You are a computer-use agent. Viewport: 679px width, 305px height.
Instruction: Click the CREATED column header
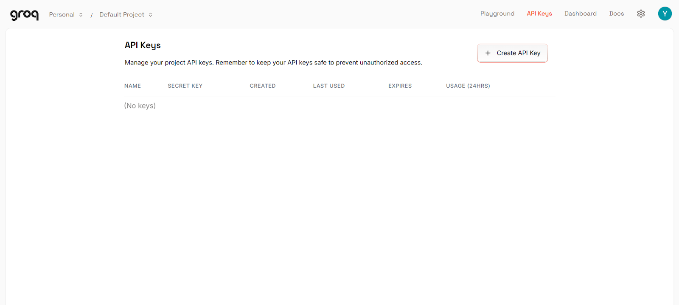[x=262, y=86]
